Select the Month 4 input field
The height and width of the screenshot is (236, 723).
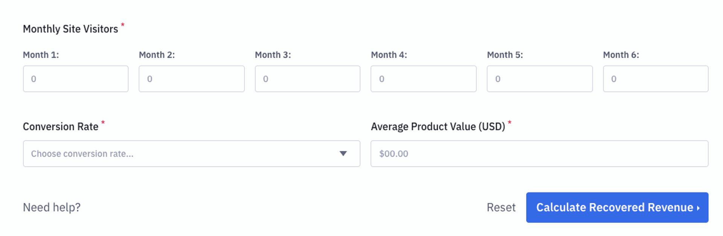click(x=423, y=79)
